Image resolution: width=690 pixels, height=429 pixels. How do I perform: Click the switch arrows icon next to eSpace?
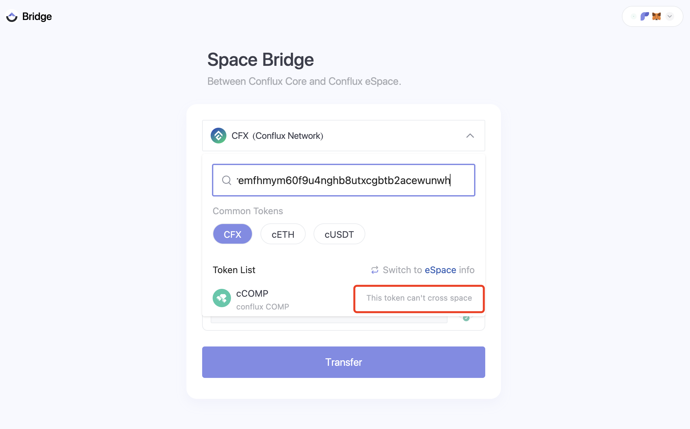[374, 270]
